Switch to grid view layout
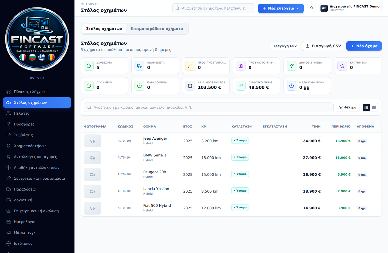This screenshot has width=388, height=253. (x=374, y=107)
